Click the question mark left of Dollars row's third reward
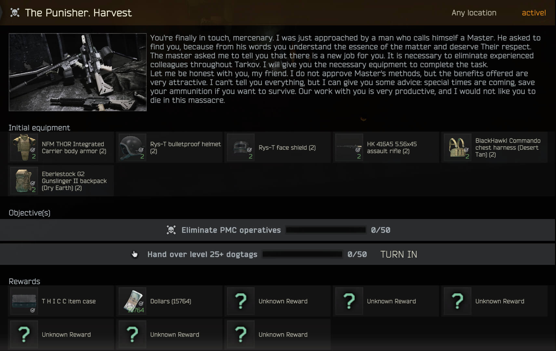The width and height of the screenshot is (556, 351). [x=241, y=301]
